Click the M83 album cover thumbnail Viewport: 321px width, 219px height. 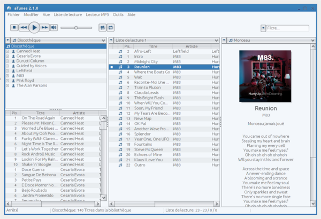pos(265,76)
